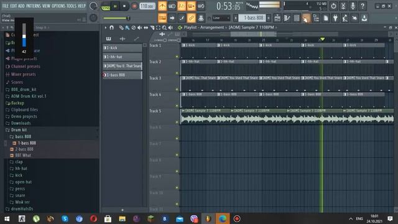Add a new pattern with plus button

point(123,210)
